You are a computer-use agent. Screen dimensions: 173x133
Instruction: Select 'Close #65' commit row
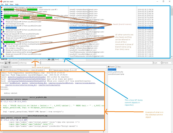pos(9,56)
